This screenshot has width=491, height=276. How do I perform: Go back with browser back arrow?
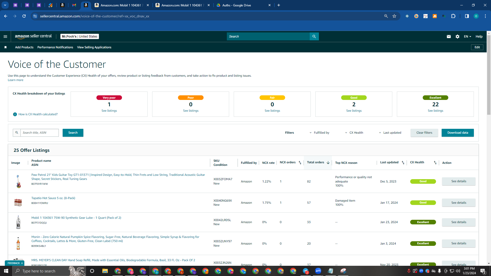tap(6, 16)
